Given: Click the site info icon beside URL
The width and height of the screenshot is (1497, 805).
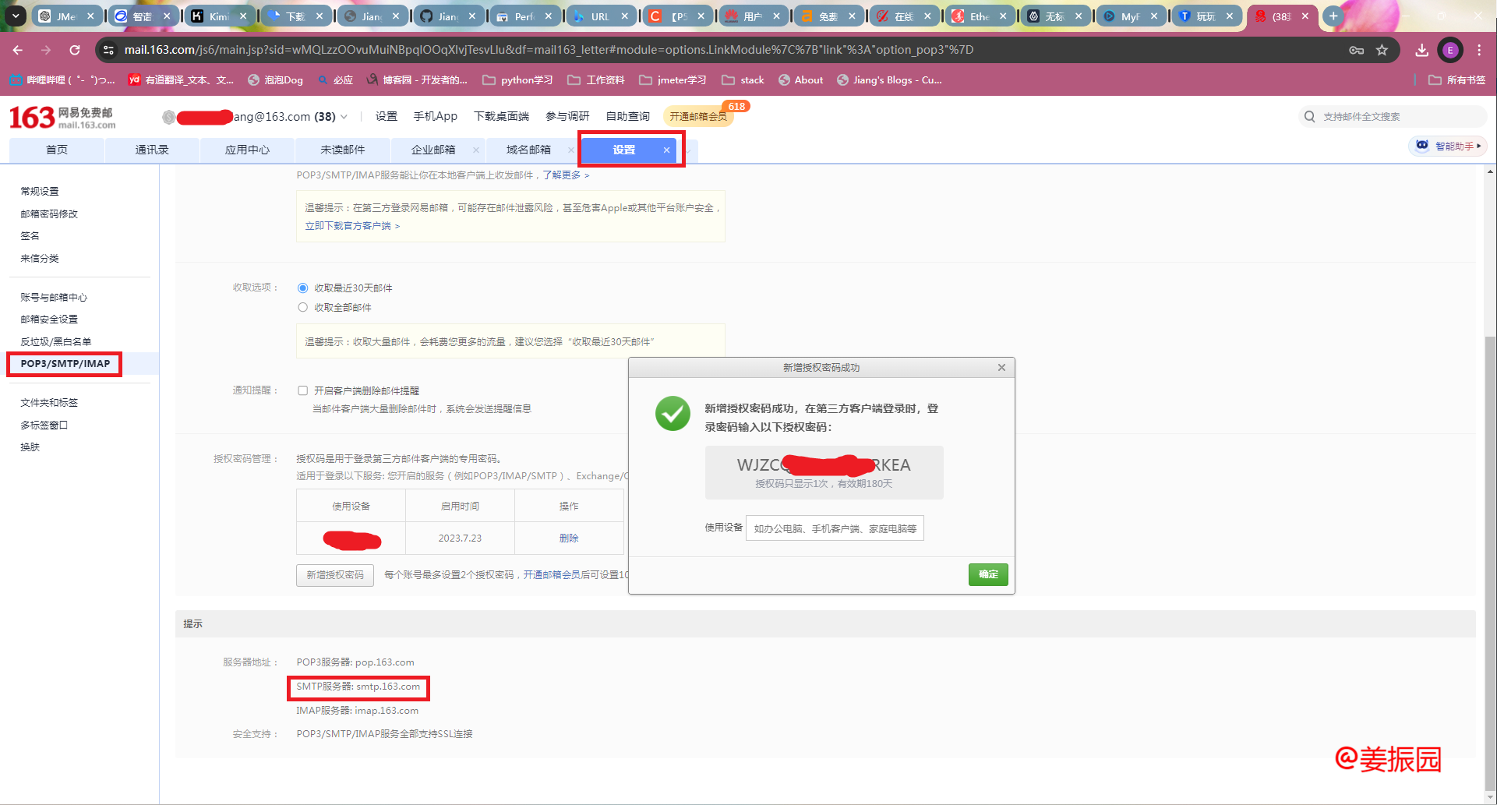Looking at the screenshot, I should pyautogui.click(x=108, y=50).
